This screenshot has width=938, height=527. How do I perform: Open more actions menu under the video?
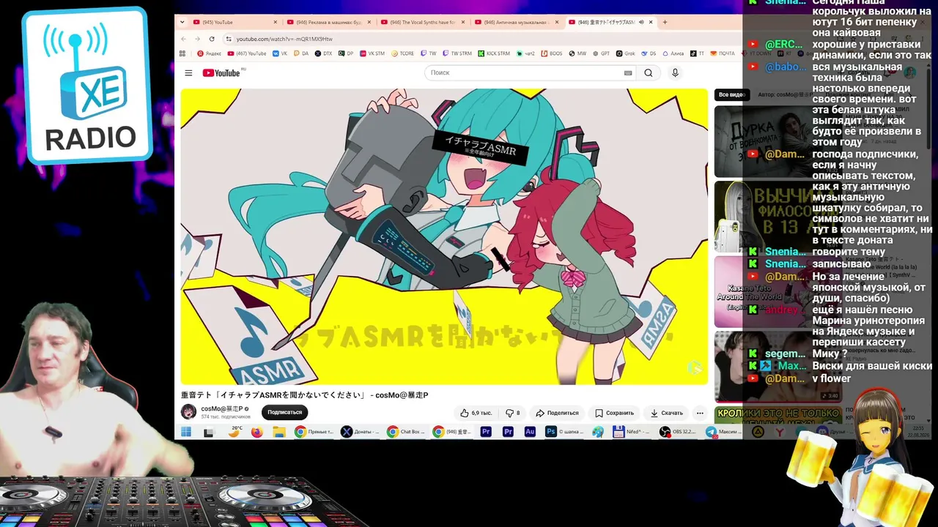point(700,413)
